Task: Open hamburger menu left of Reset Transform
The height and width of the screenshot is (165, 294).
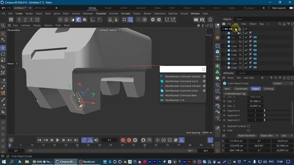Action: coord(224,136)
